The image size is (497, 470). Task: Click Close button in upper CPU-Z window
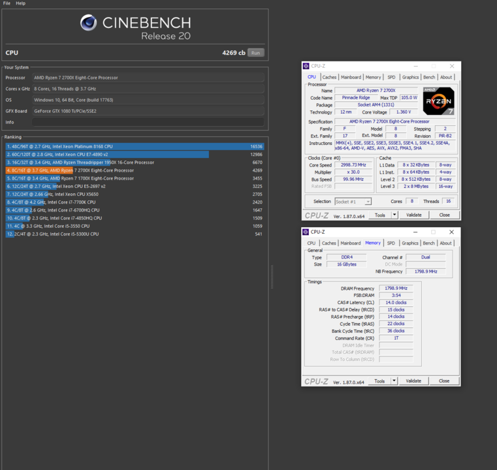tap(444, 215)
